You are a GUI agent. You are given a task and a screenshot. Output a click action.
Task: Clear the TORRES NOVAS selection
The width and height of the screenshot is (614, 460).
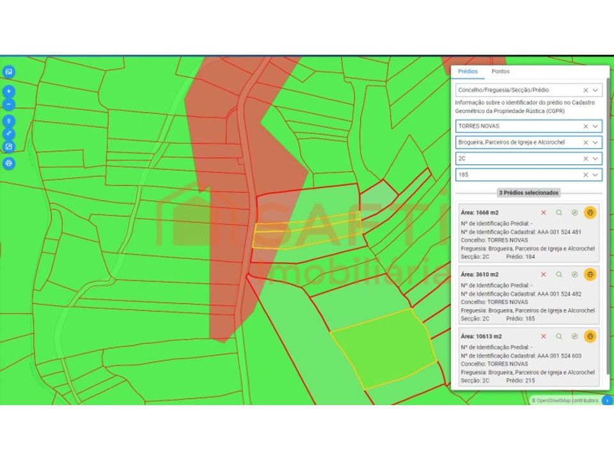tap(585, 126)
